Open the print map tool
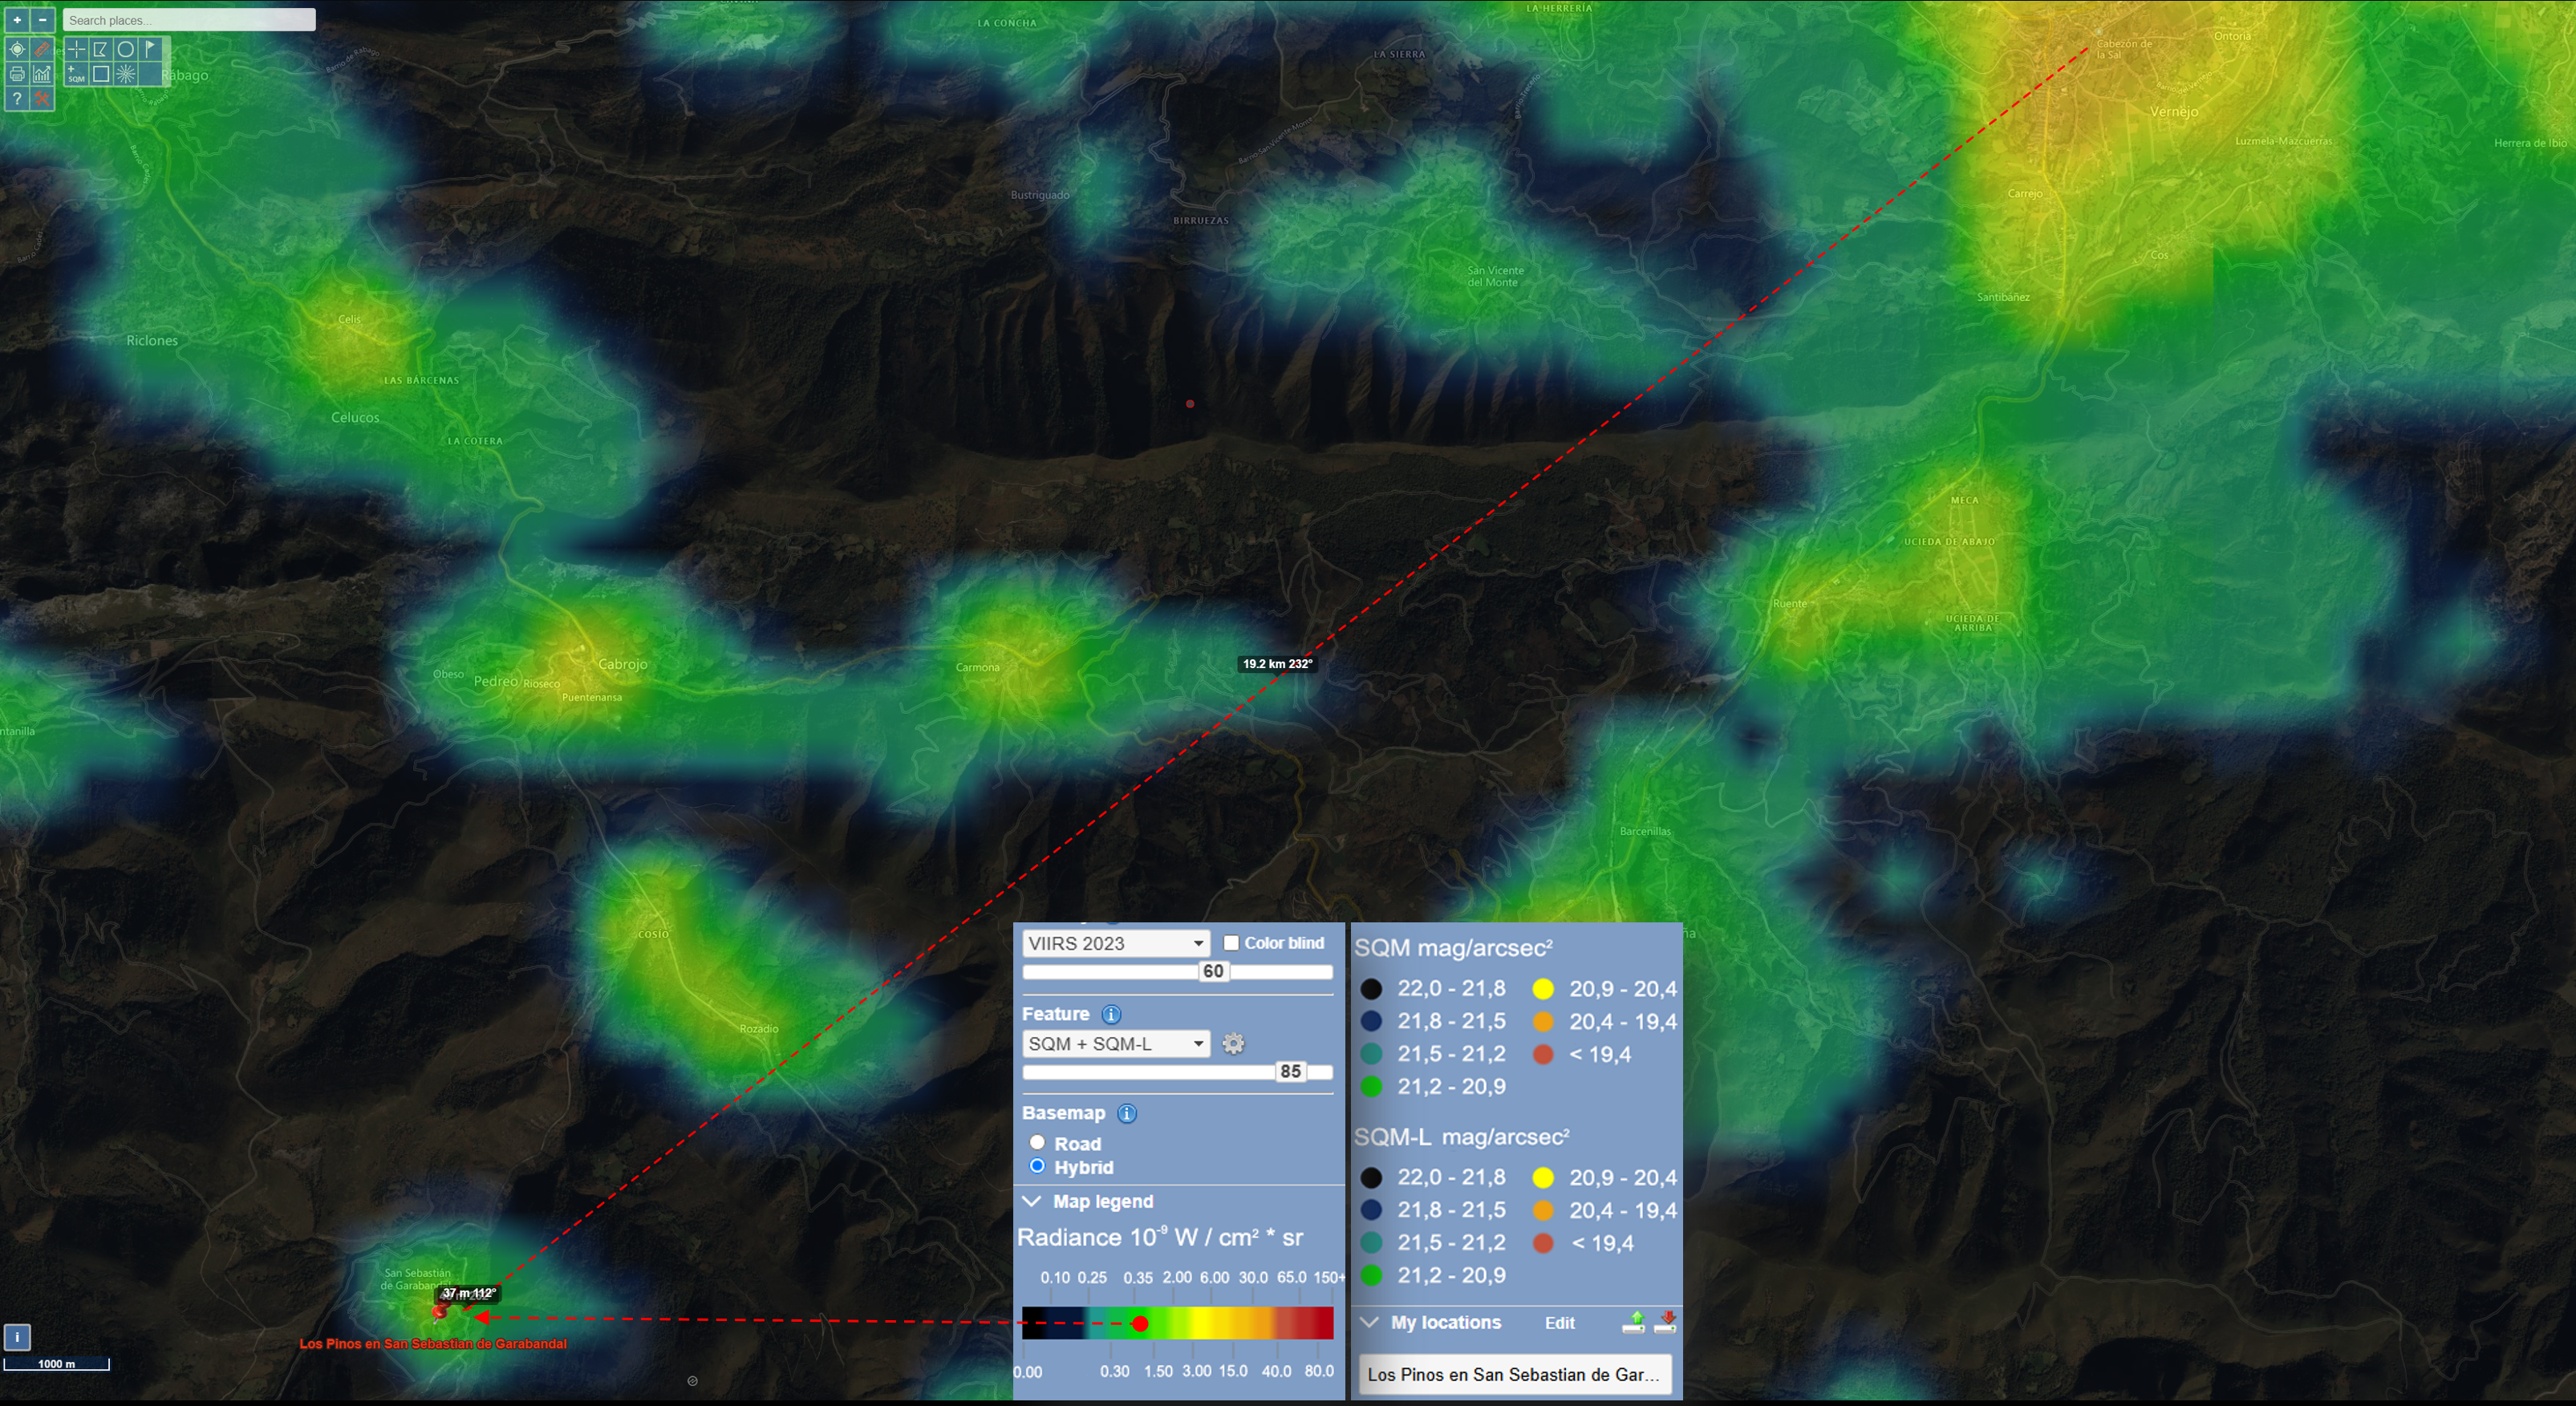 [17, 74]
